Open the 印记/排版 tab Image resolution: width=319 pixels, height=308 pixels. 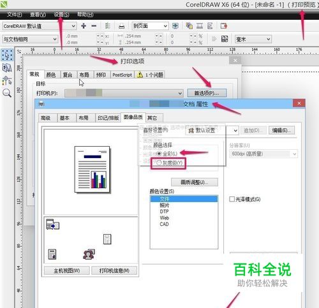point(108,118)
